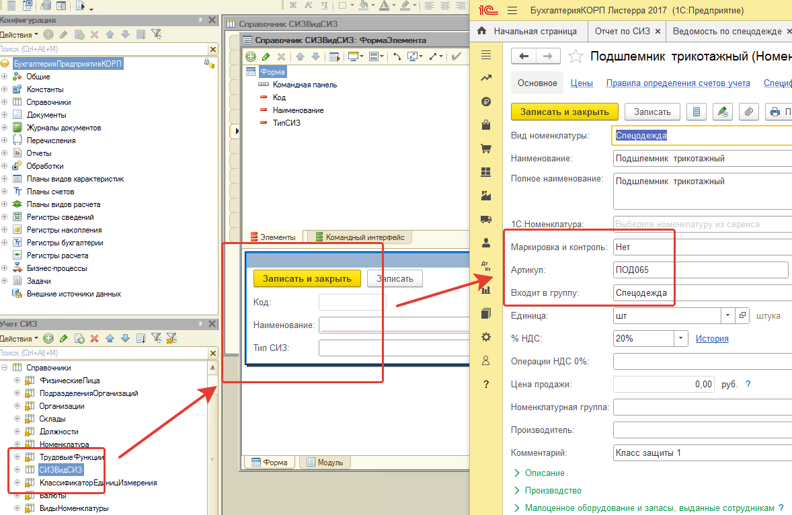This screenshot has height=515, width=792.
Task: Switch to the Элементы tab
Action: click(x=273, y=237)
